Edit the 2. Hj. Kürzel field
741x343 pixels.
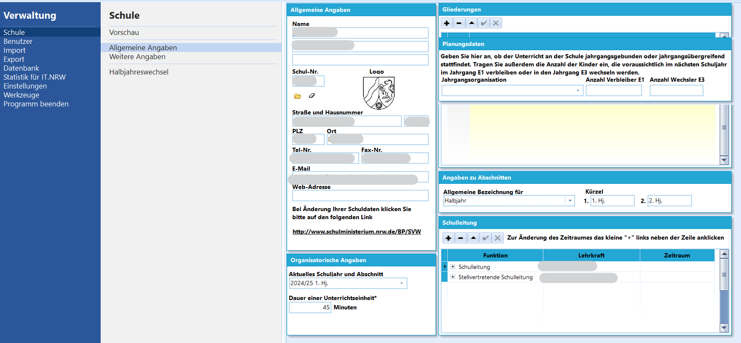tap(670, 201)
